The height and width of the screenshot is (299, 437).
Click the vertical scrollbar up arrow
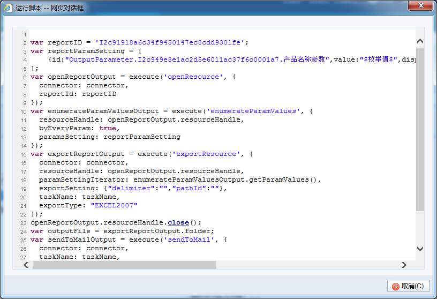(420, 41)
